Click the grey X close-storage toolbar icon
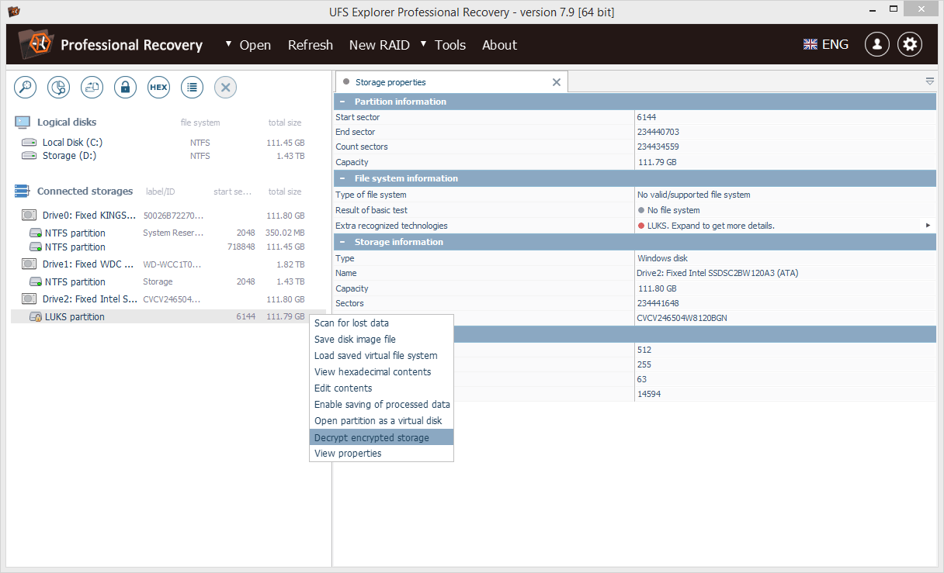 (225, 88)
